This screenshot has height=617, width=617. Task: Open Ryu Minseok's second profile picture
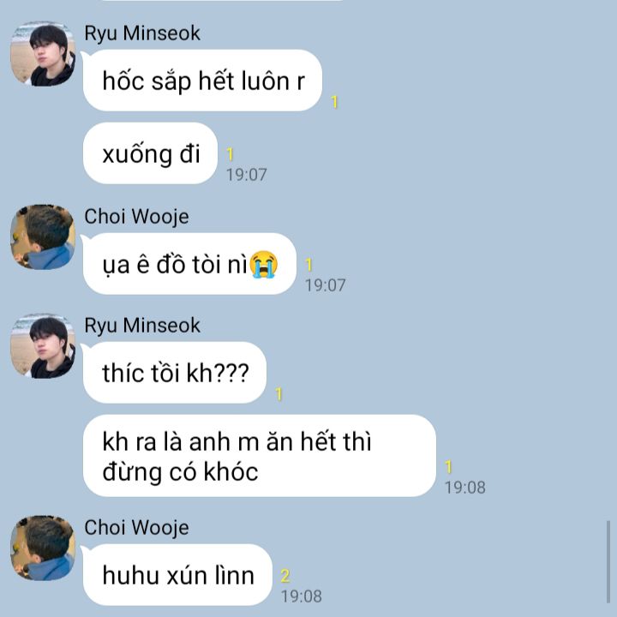point(43,346)
